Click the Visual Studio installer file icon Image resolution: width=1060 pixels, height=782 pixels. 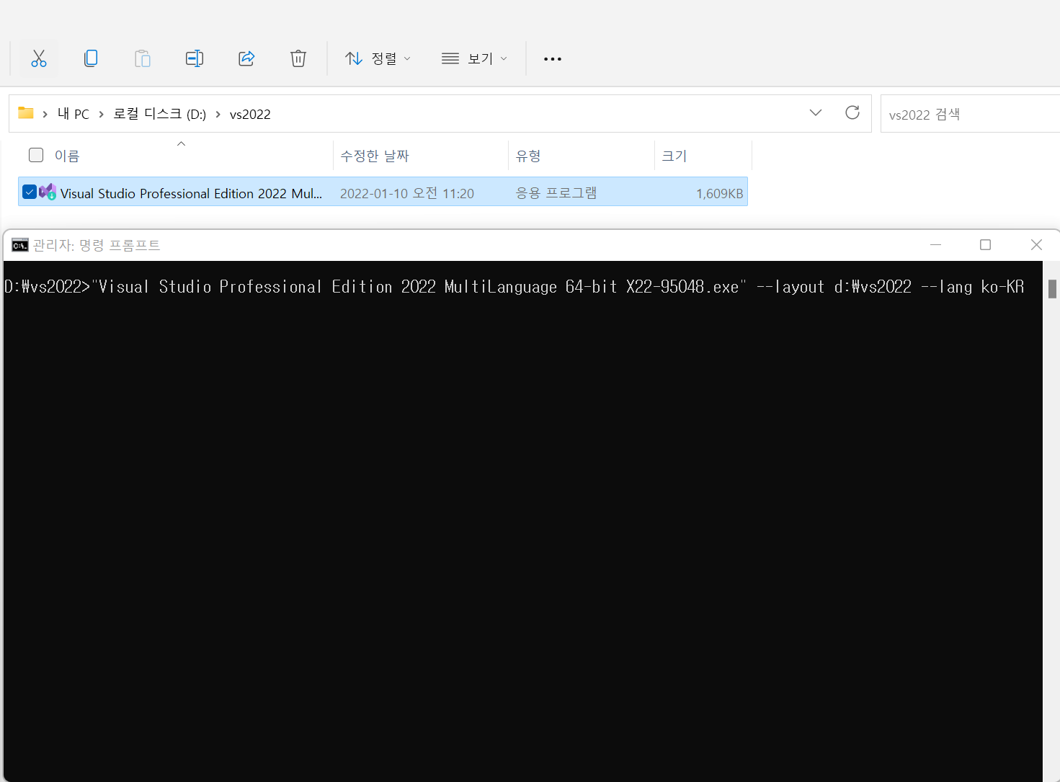[48, 192]
